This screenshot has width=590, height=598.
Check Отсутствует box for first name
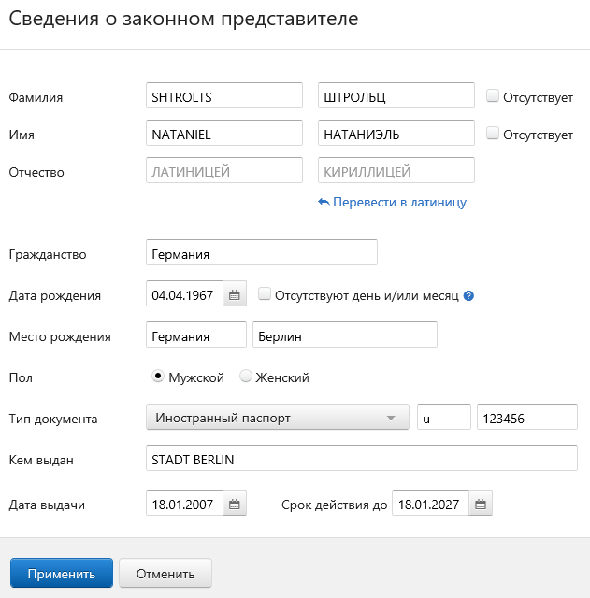click(x=493, y=133)
